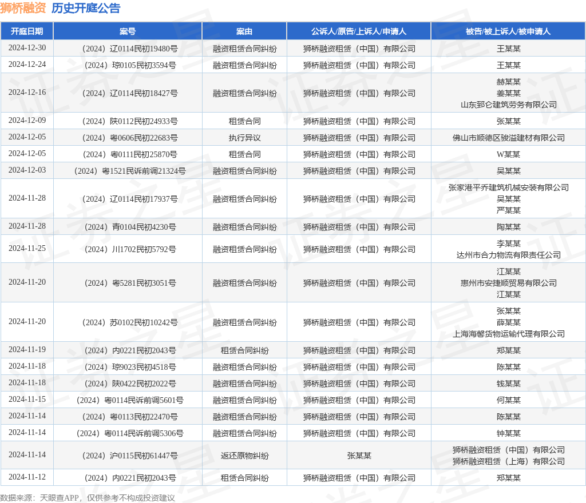
Task: Click the 开庭日期 column header
Action: (x=27, y=31)
